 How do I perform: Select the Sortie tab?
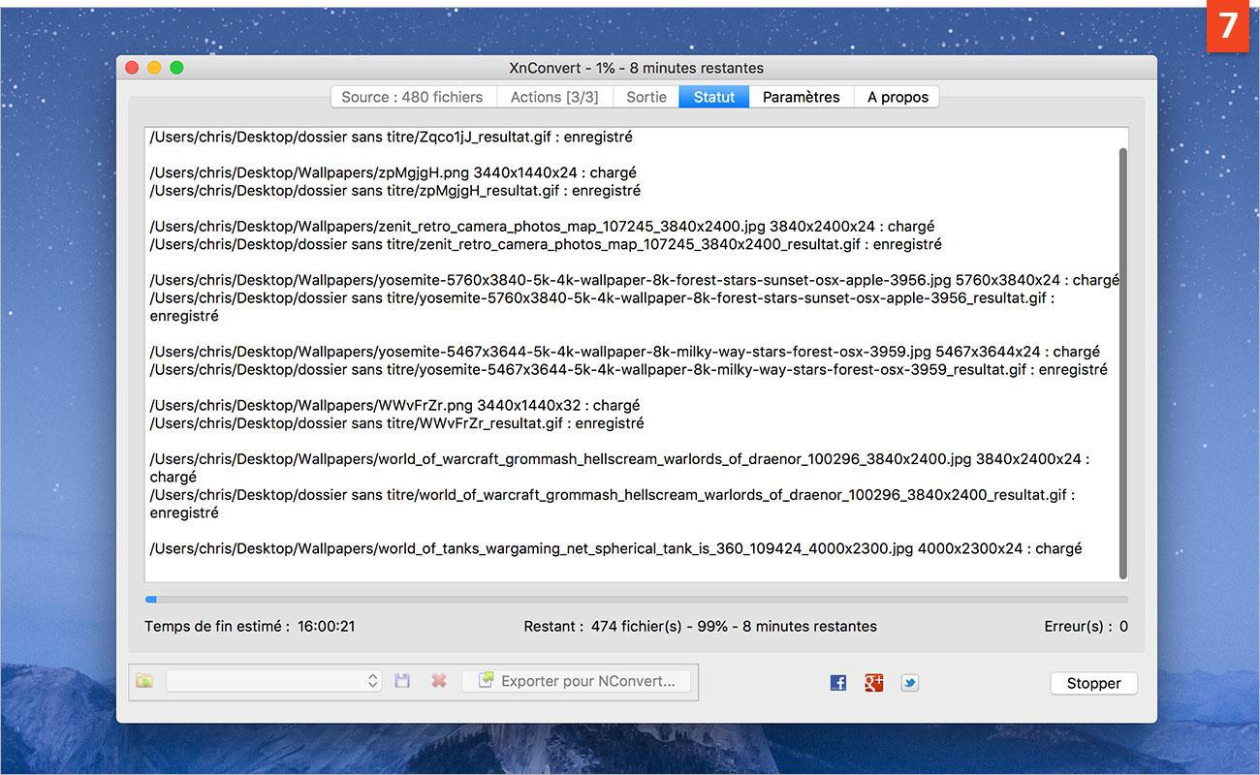pyautogui.click(x=646, y=96)
